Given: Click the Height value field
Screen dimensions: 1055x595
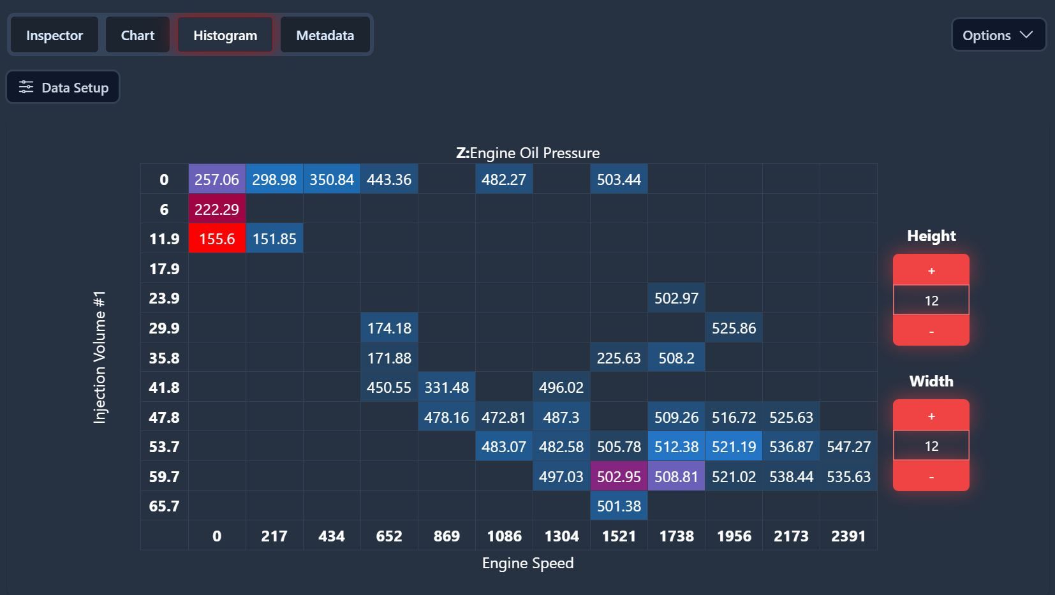Looking at the screenshot, I should pos(931,300).
